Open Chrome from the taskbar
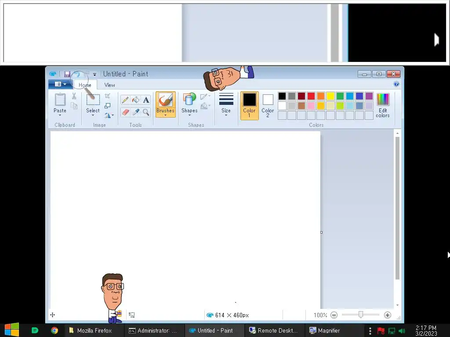Viewport: 450px width, 337px height. (54, 330)
